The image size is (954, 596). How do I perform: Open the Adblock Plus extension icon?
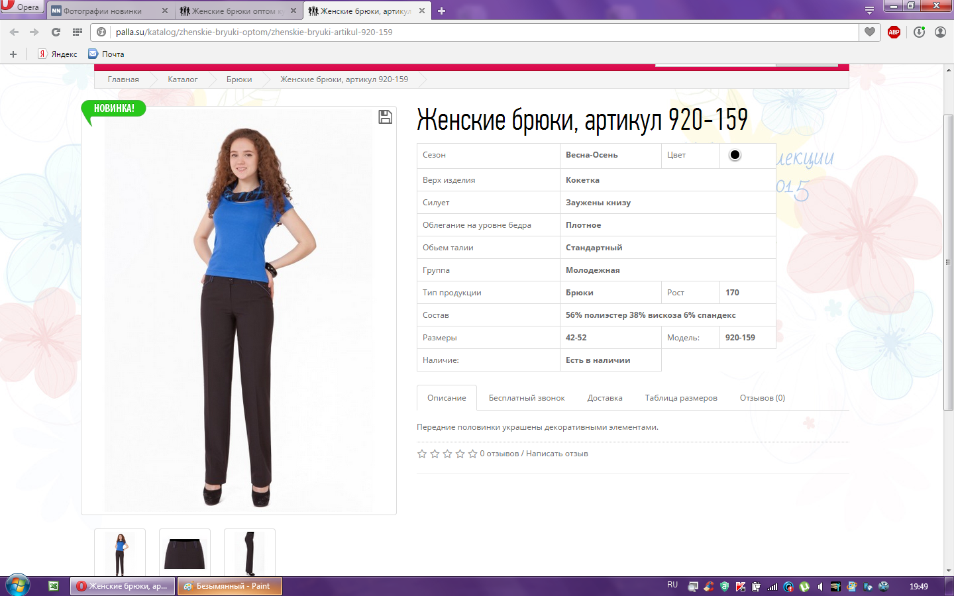click(x=894, y=32)
